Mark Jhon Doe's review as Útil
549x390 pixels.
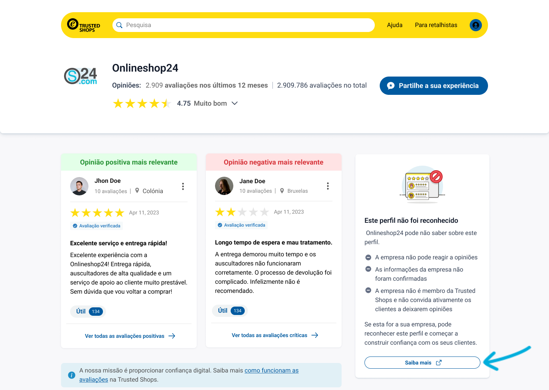pyautogui.click(x=88, y=311)
